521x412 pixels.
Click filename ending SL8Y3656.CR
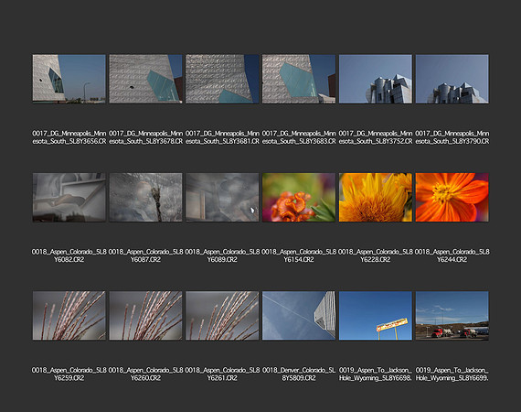(69, 137)
